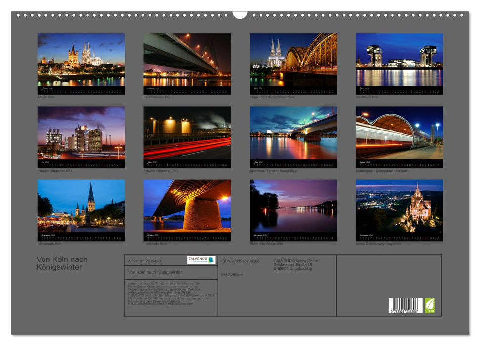Open the Nordbrücke Bonn bridge photo
Viewport: 480px width, 346px height.
point(187,207)
